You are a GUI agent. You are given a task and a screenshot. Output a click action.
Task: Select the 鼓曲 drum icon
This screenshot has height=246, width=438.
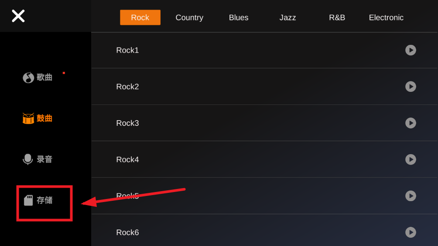click(28, 118)
